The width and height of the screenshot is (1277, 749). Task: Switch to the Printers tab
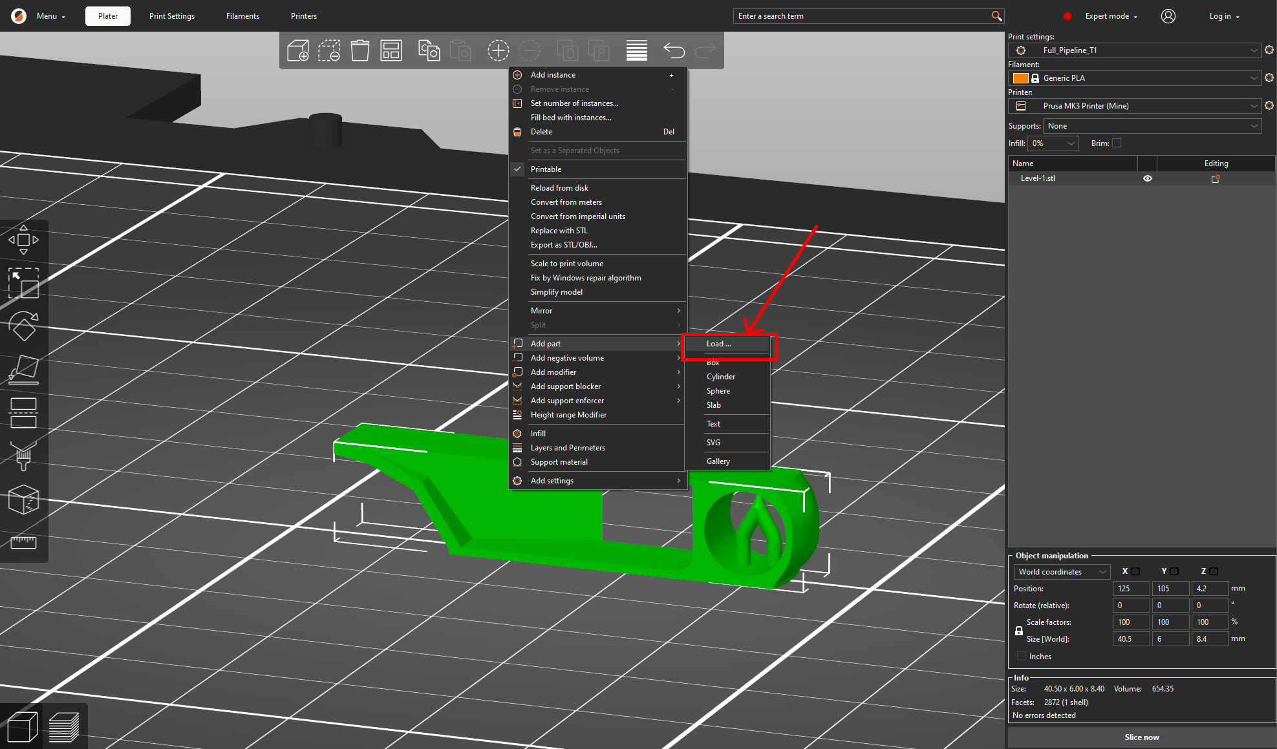[304, 16]
